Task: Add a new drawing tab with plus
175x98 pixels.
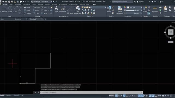Action: 46,19
